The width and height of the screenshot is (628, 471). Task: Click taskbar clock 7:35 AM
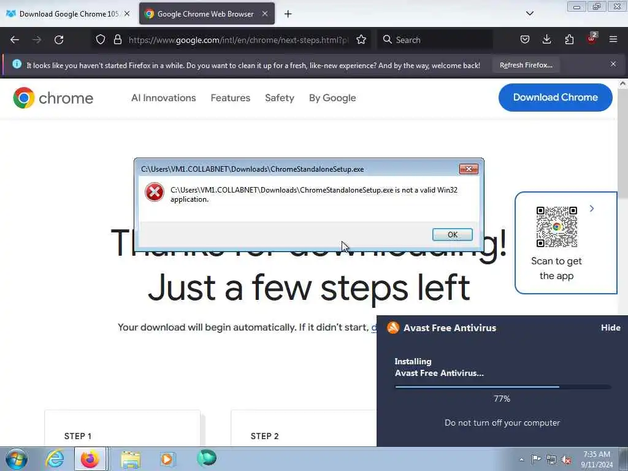pyautogui.click(x=597, y=459)
